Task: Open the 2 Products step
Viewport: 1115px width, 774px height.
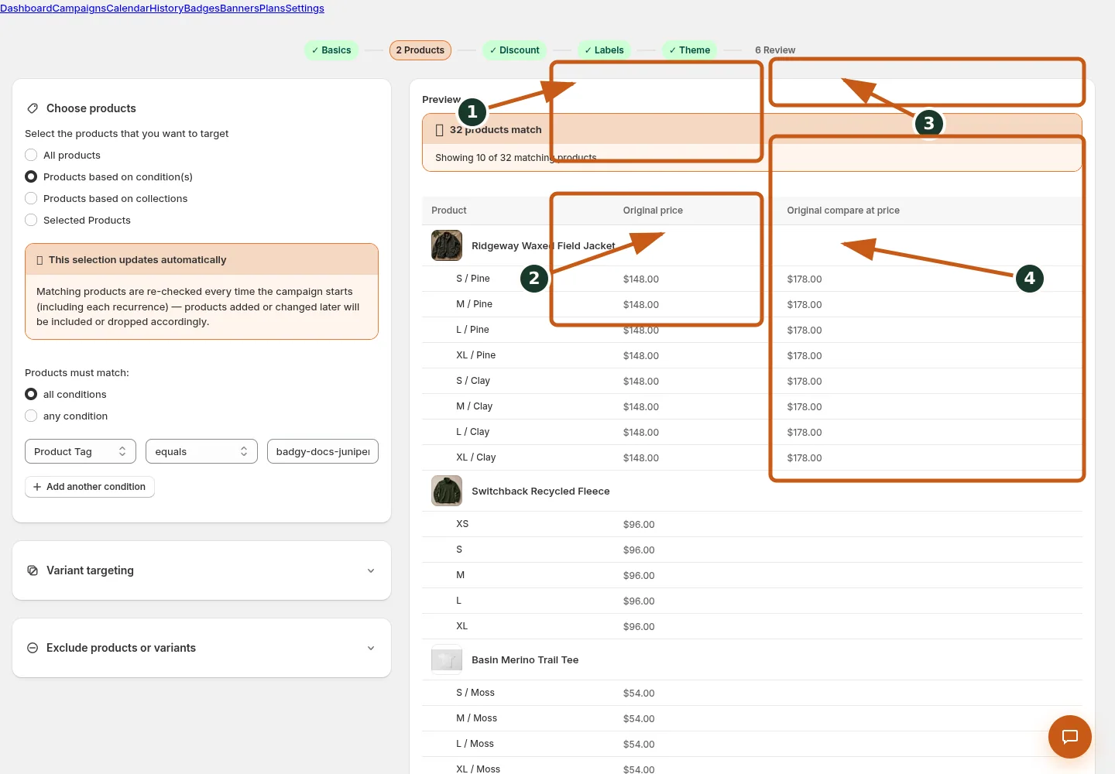Action: point(420,50)
